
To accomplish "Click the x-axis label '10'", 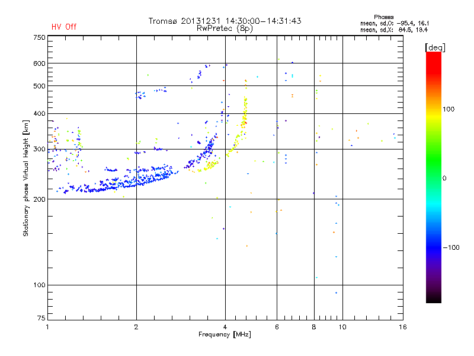I will pyautogui.click(x=342, y=327).
